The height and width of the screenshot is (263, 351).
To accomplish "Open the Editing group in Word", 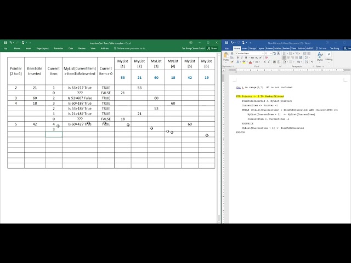I will point(329,57).
